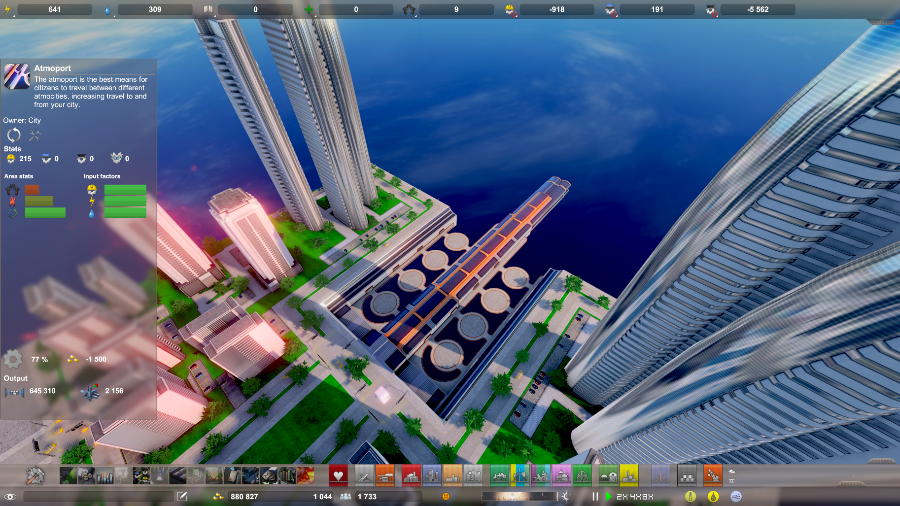
Task: Set game speed to 4X
Action: click(634, 497)
